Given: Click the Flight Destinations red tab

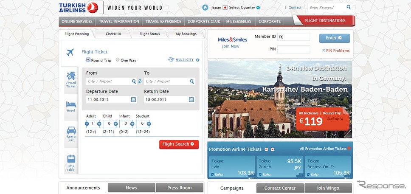Looking at the screenshot, I should pyautogui.click(x=325, y=20).
